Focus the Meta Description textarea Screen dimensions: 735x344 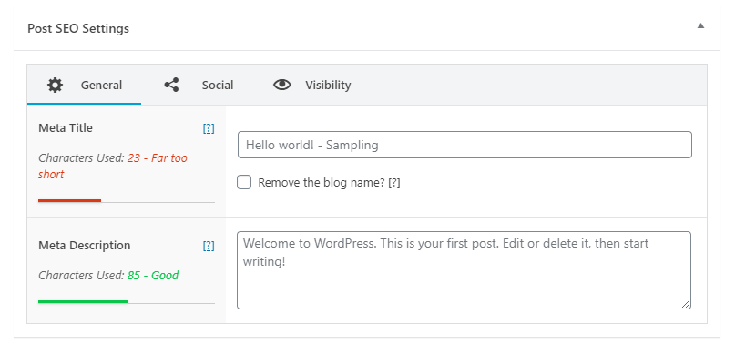coord(464,270)
